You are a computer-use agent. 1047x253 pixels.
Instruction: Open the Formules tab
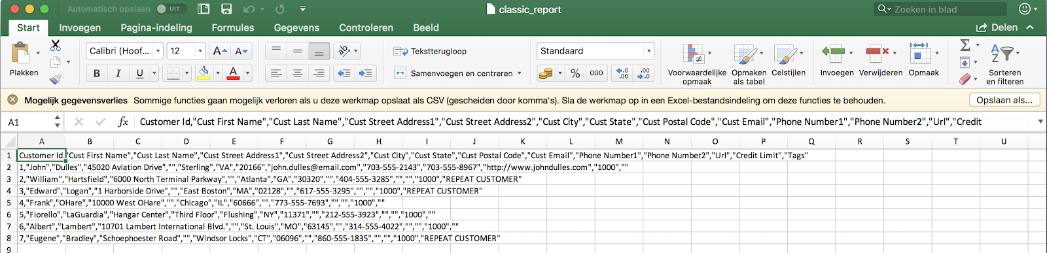pos(233,27)
